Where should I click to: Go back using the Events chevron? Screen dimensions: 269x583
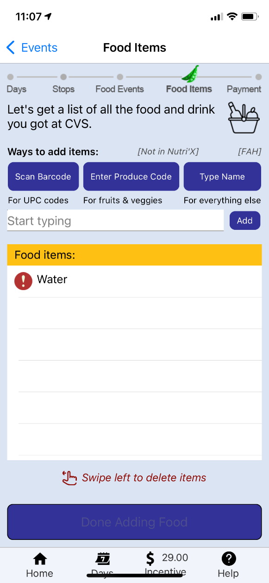[x=11, y=47]
